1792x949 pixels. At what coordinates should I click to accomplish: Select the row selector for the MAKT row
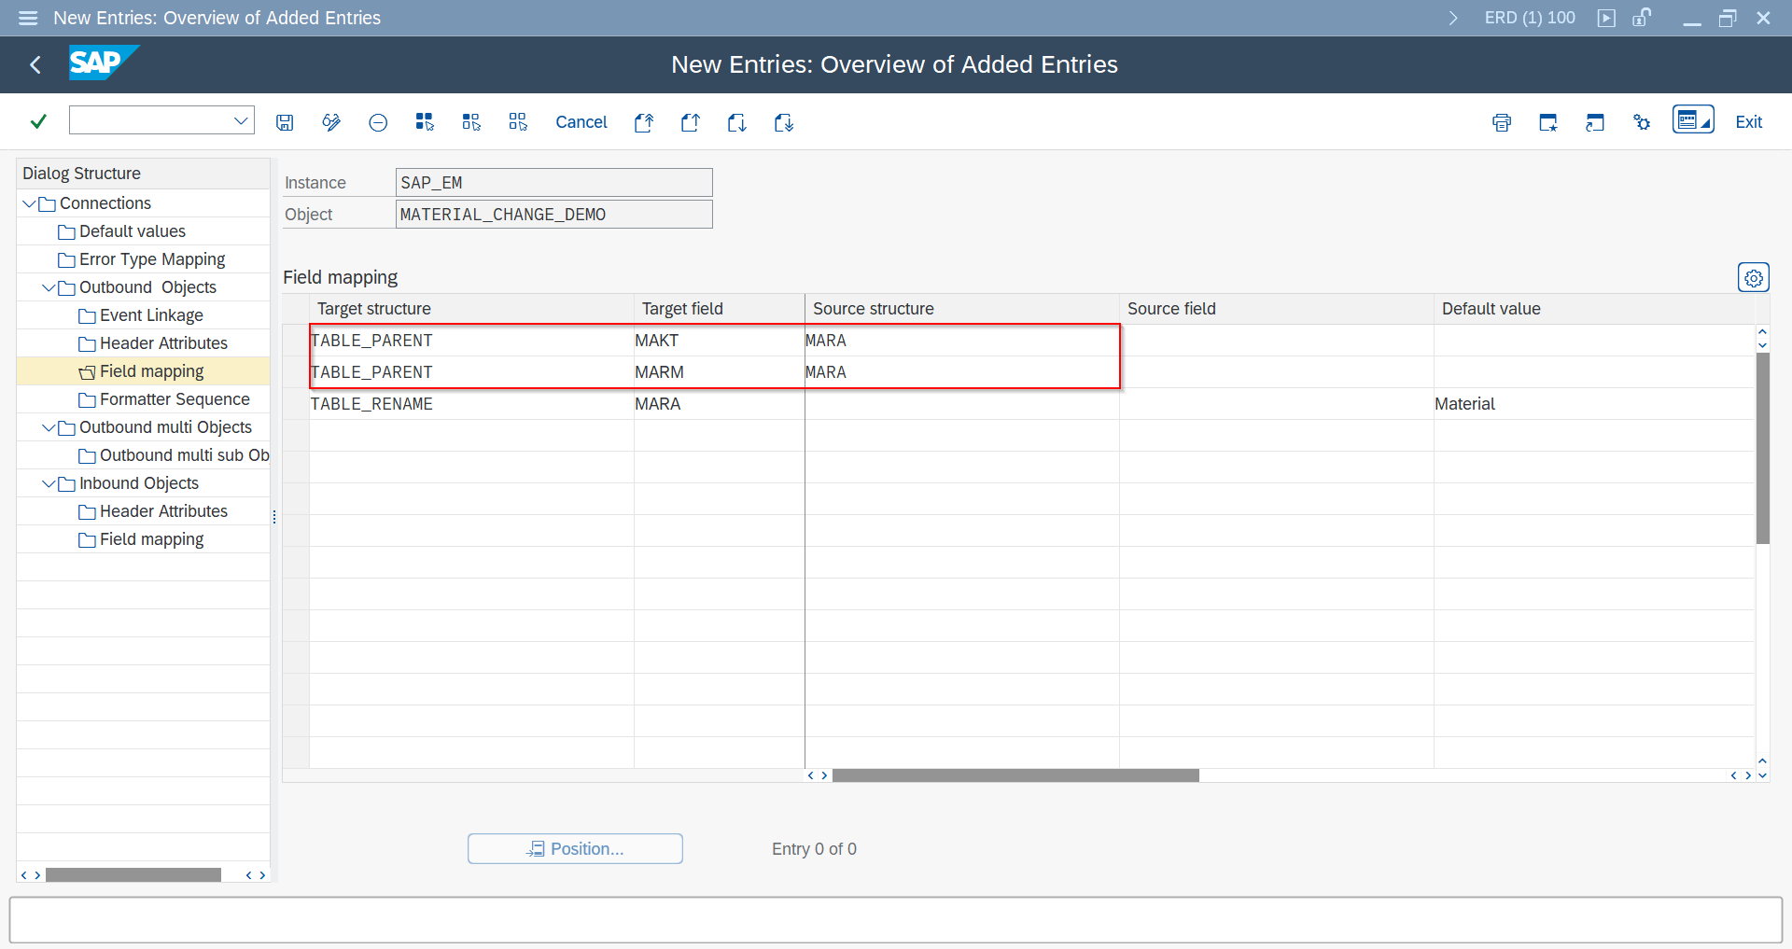click(x=296, y=341)
